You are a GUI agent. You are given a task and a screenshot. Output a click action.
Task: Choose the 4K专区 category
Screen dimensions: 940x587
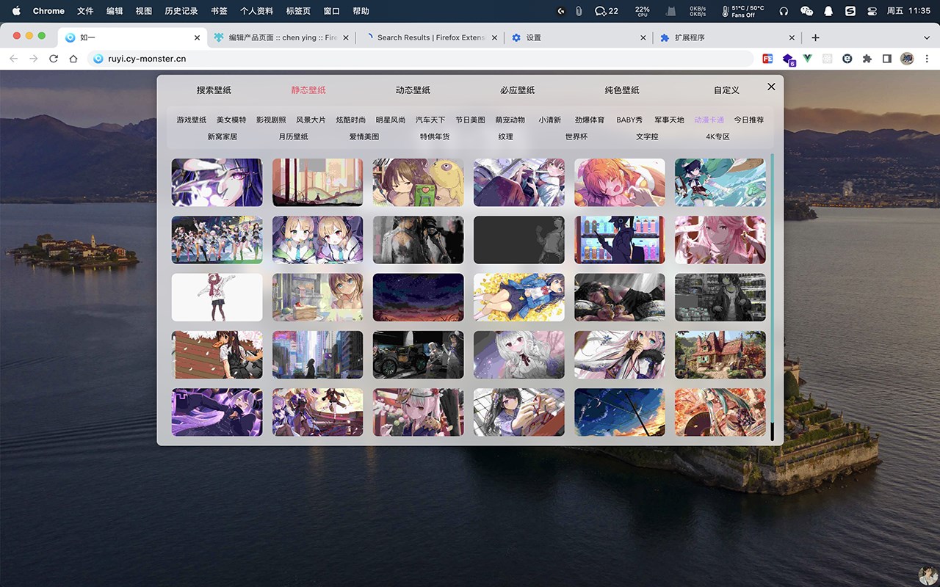point(717,136)
